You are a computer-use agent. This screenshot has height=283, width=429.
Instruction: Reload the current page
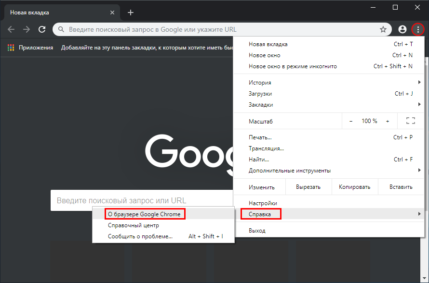42,29
